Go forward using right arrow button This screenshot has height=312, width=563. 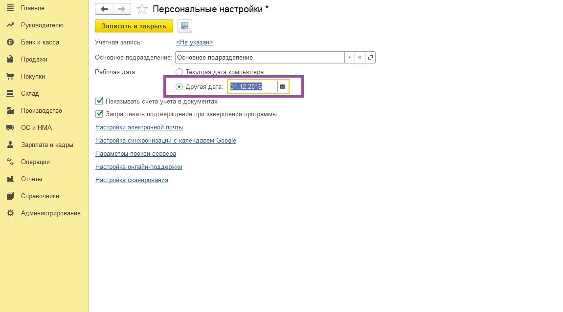122,9
